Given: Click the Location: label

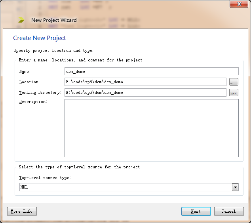Looking at the screenshot, I should pyautogui.click(x=29, y=82).
